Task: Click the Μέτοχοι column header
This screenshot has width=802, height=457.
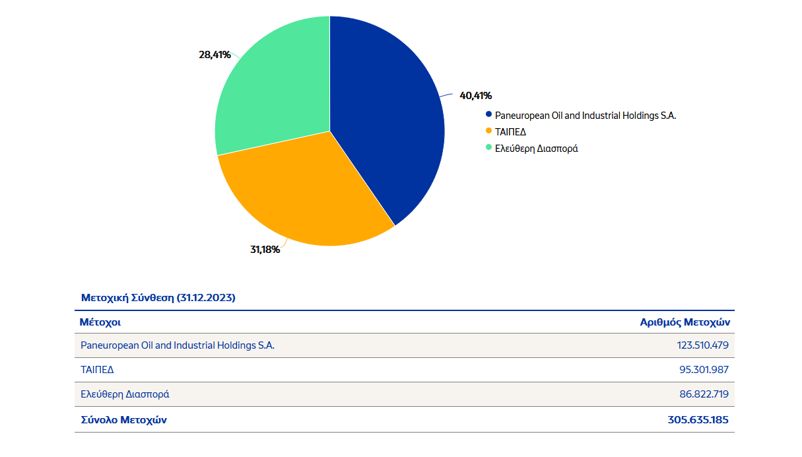Action: 100,322
